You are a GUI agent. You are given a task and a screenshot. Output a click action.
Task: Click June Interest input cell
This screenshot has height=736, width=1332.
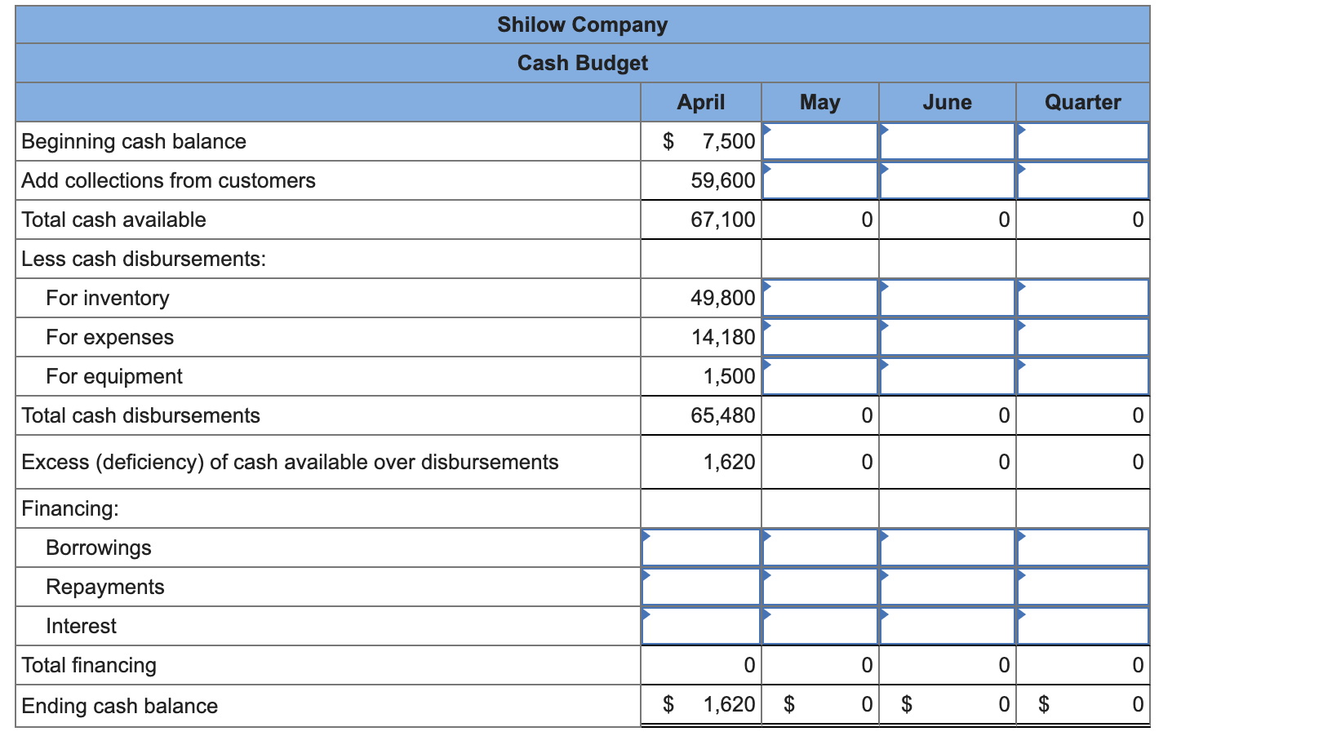[x=948, y=626]
